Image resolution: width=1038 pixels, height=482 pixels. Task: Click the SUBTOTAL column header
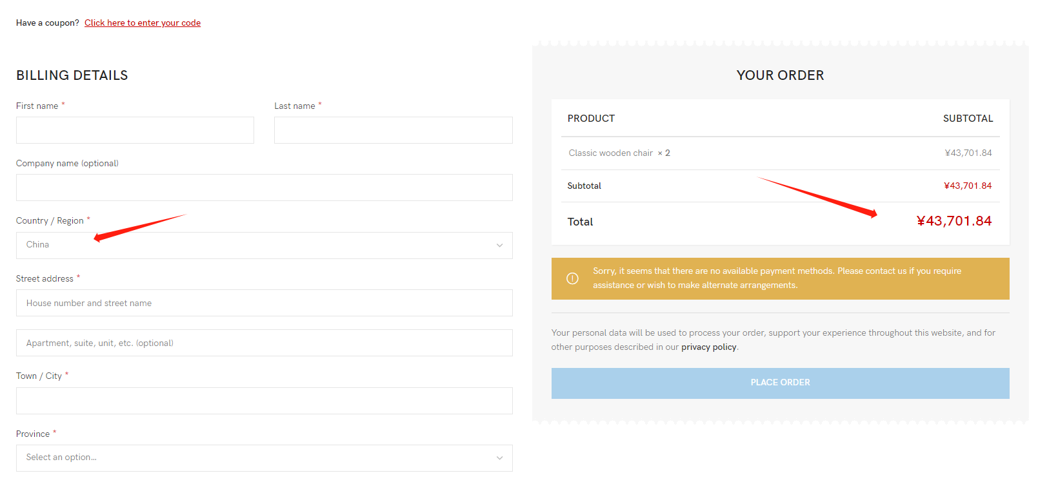pyautogui.click(x=967, y=119)
